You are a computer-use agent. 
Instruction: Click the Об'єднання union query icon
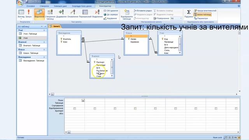click(110, 10)
